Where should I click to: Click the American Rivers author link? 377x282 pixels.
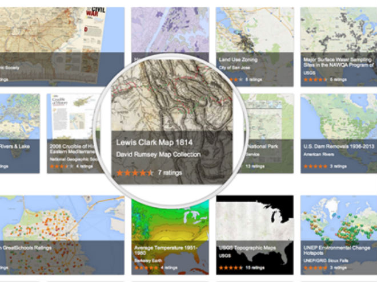[x=318, y=154]
